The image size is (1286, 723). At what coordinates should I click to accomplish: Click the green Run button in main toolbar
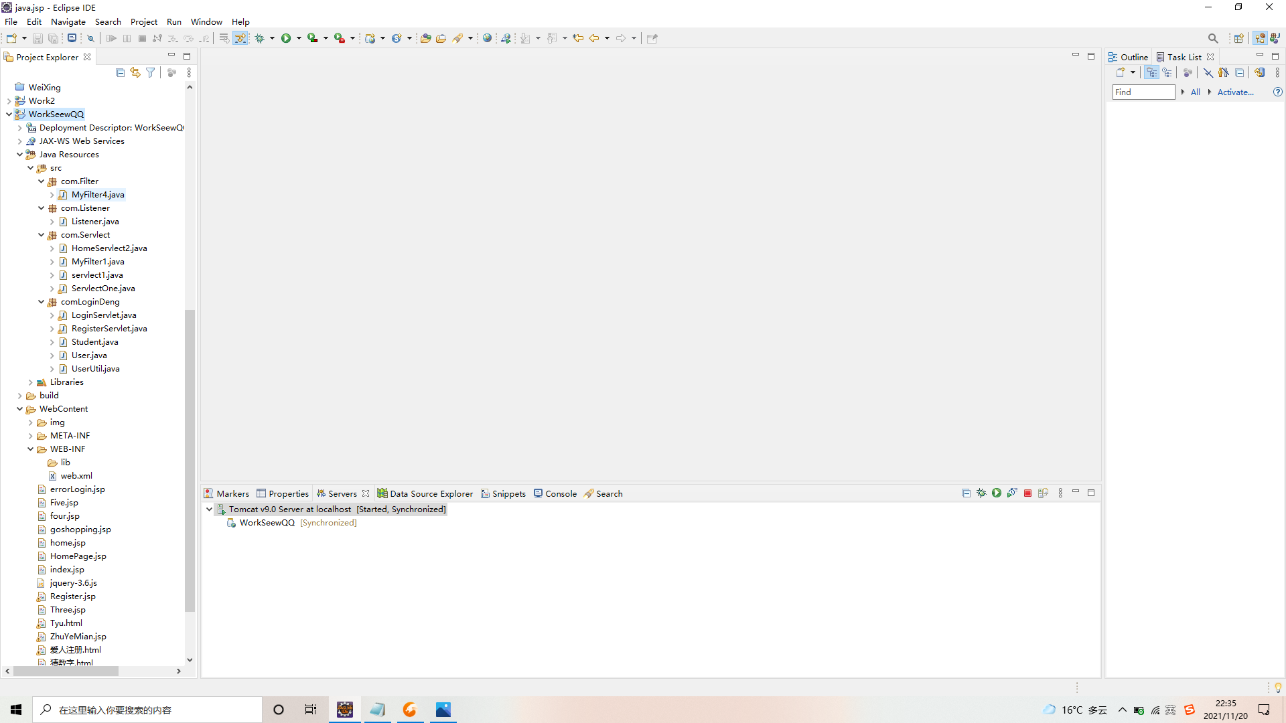pos(286,38)
